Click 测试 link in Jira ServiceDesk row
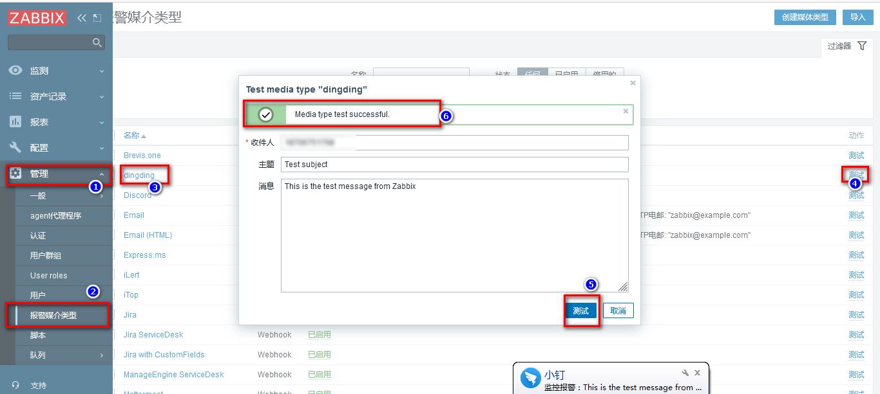 click(856, 335)
